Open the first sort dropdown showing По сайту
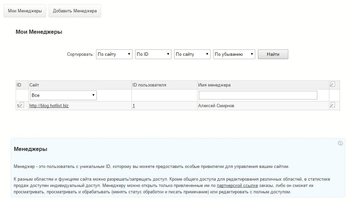This screenshot has height=203, width=349. [114, 54]
